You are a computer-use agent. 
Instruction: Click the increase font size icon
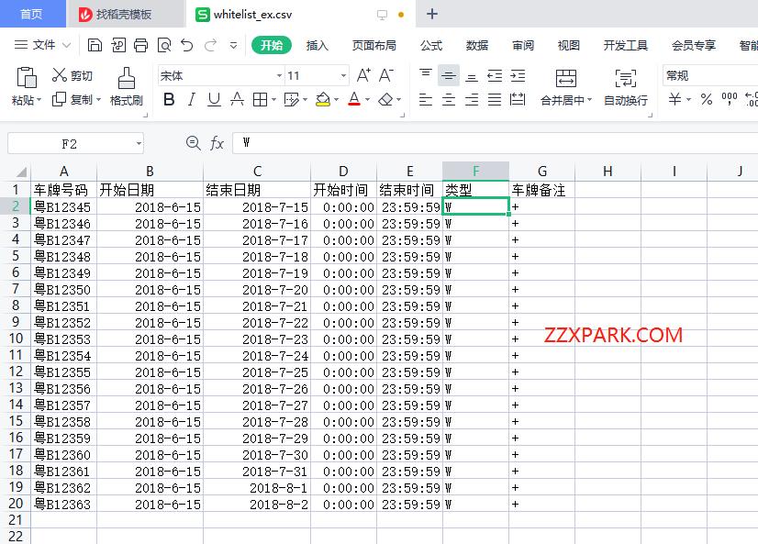tap(364, 75)
